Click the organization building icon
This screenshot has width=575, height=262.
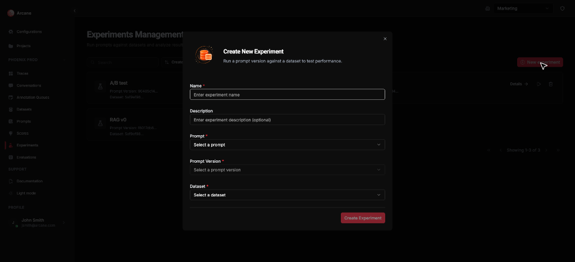coord(487,8)
